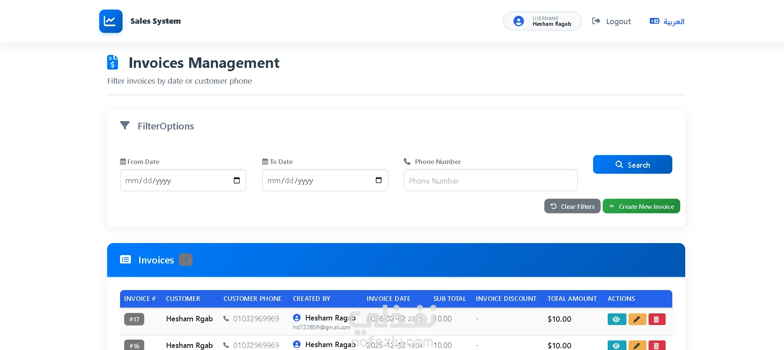Image resolution: width=784 pixels, height=350 pixels.
Task: Click the To Date label
Action: point(281,161)
